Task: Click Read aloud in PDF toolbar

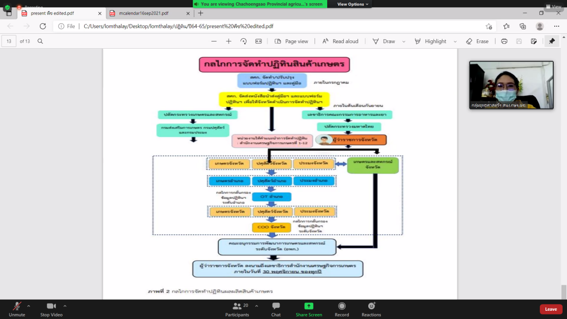Action: coord(341,41)
